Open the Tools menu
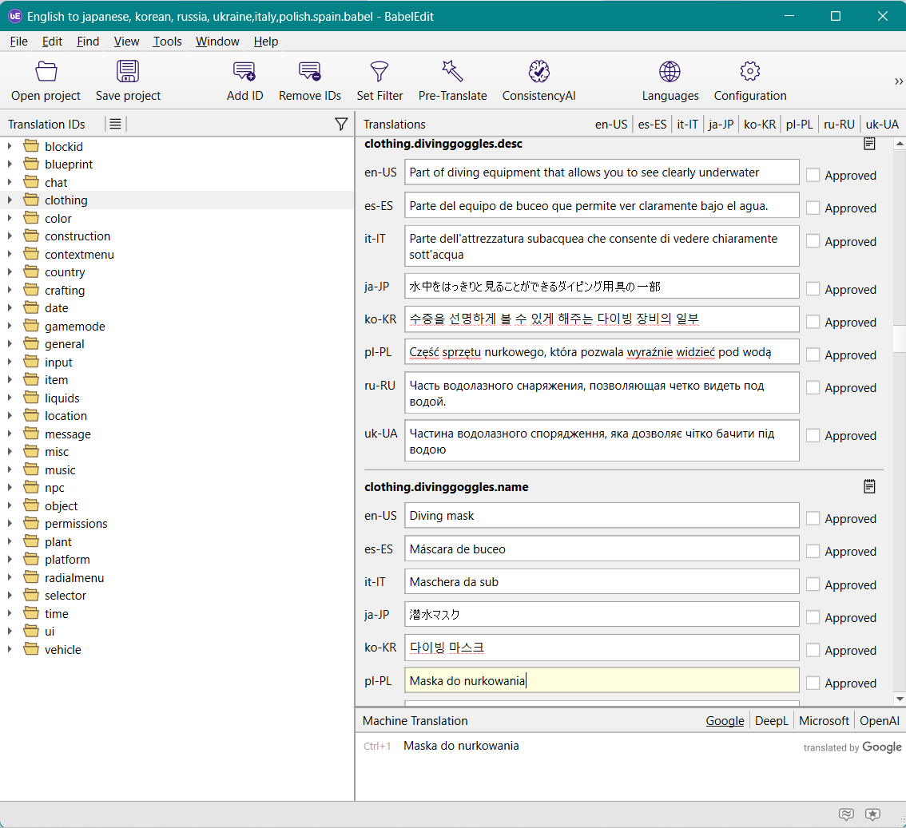The image size is (906, 828). coord(168,42)
